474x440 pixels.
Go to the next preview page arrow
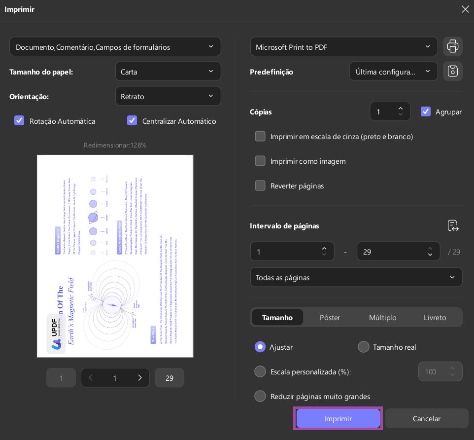click(x=140, y=377)
